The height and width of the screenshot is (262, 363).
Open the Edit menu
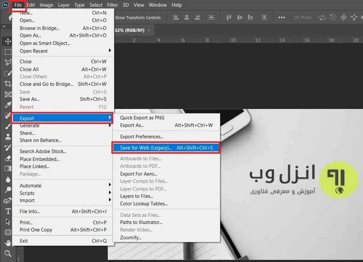coord(30,5)
